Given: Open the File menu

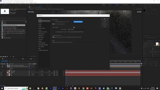Looking at the screenshot, I should (x=1, y=3).
